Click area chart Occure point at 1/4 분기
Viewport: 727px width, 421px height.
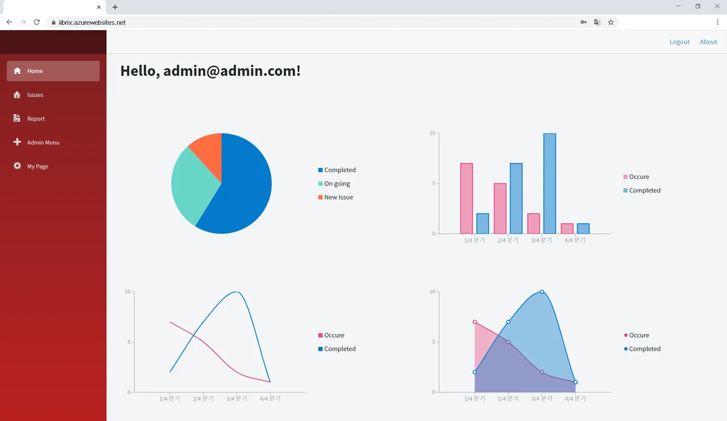475,322
